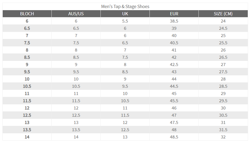Click the EUR 42.5 cell

(174, 64)
